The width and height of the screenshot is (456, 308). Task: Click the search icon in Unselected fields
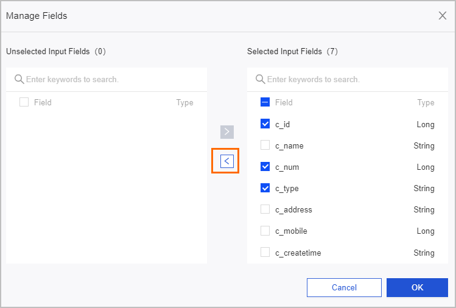click(x=19, y=79)
